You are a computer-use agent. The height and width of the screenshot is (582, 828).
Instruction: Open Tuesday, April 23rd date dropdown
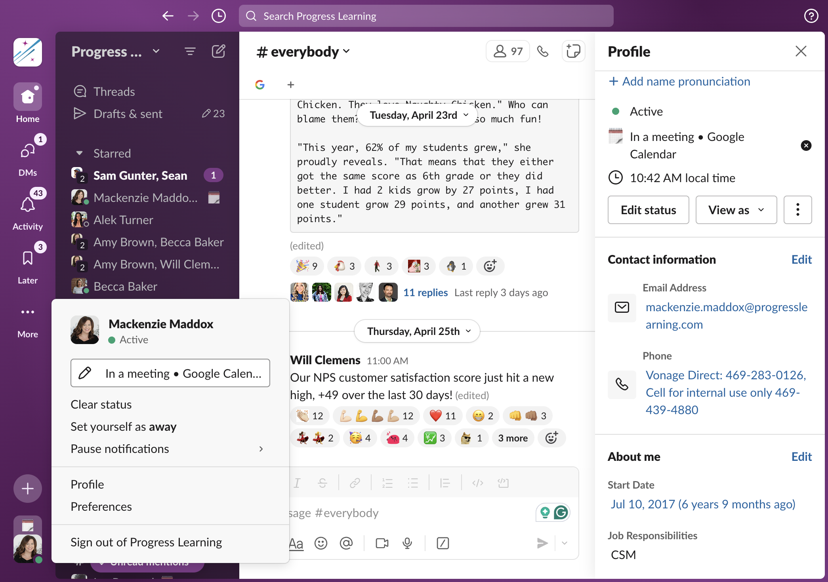pyautogui.click(x=418, y=115)
